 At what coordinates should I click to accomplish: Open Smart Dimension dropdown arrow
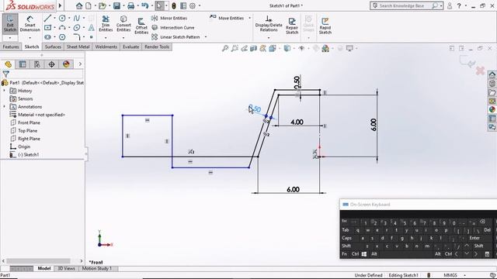coord(30,37)
